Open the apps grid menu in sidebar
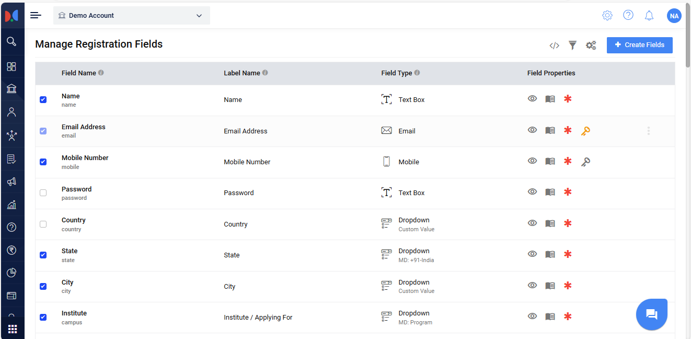Screen dimensions: 691x339 (x=12, y=329)
